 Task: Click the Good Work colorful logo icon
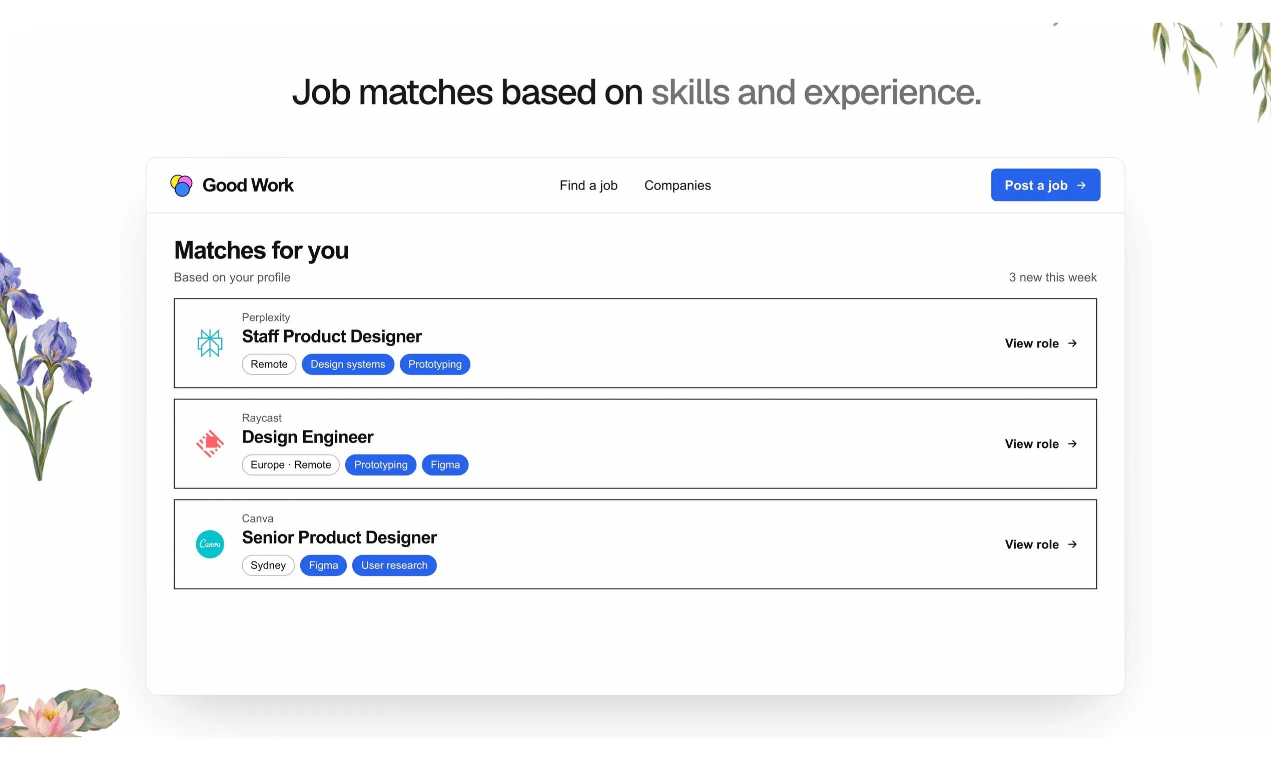[x=181, y=185]
